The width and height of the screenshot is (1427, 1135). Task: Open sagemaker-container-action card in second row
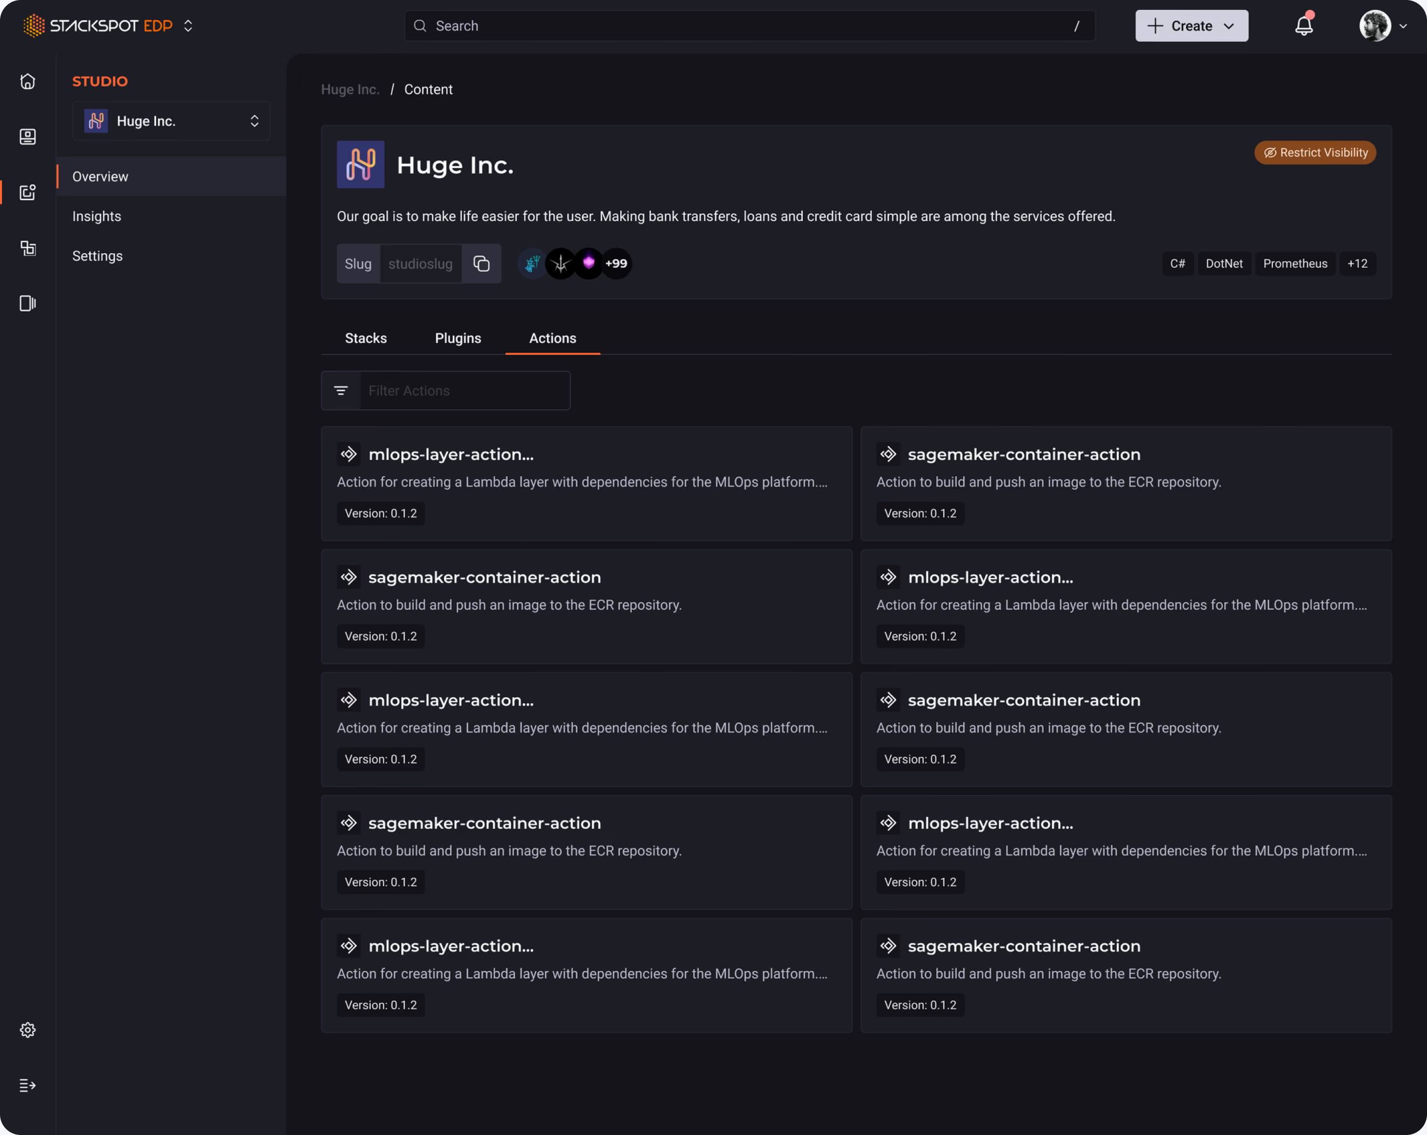coord(586,606)
